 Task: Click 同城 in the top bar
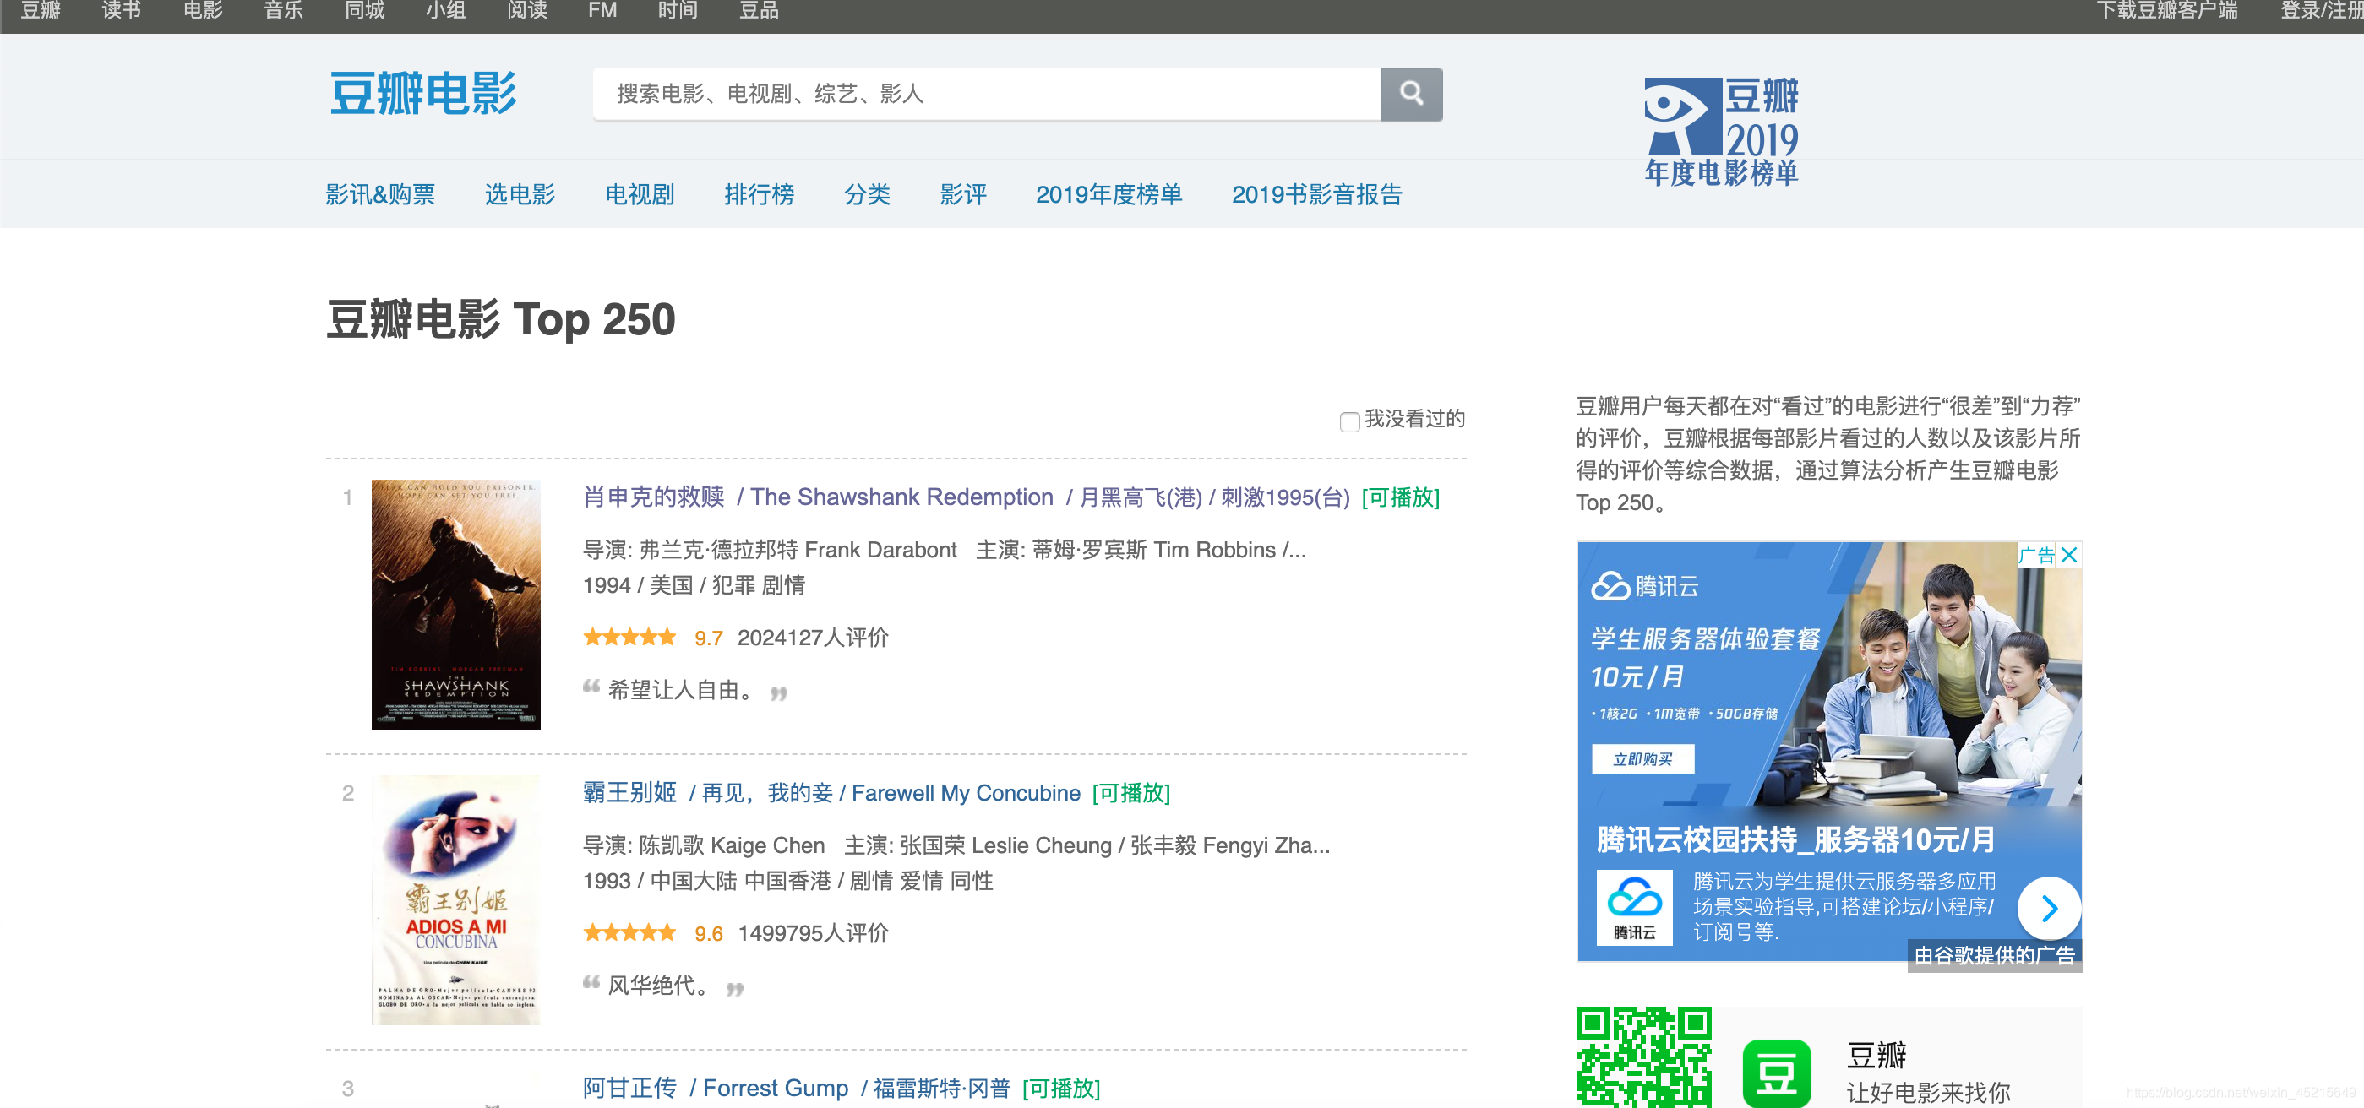364,11
